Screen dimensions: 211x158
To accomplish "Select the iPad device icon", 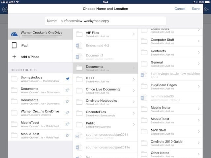I will click(x=14, y=45).
